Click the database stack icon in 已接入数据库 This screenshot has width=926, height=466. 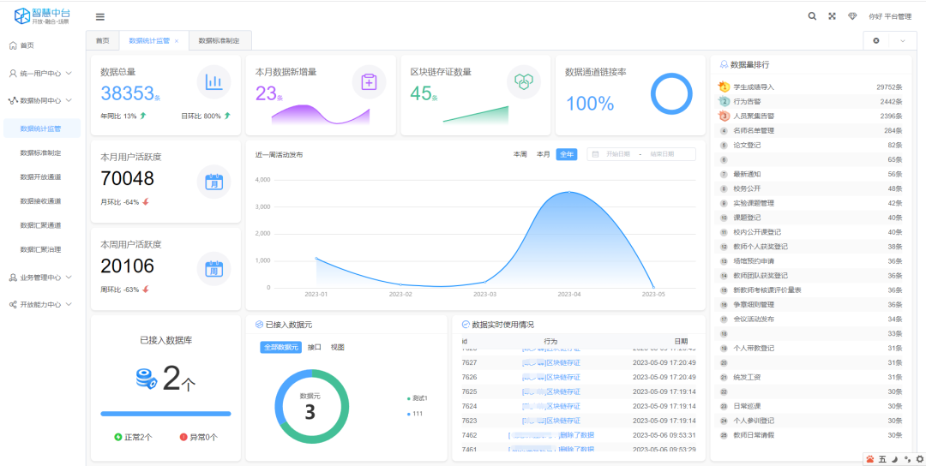click(x=147, y=378)
